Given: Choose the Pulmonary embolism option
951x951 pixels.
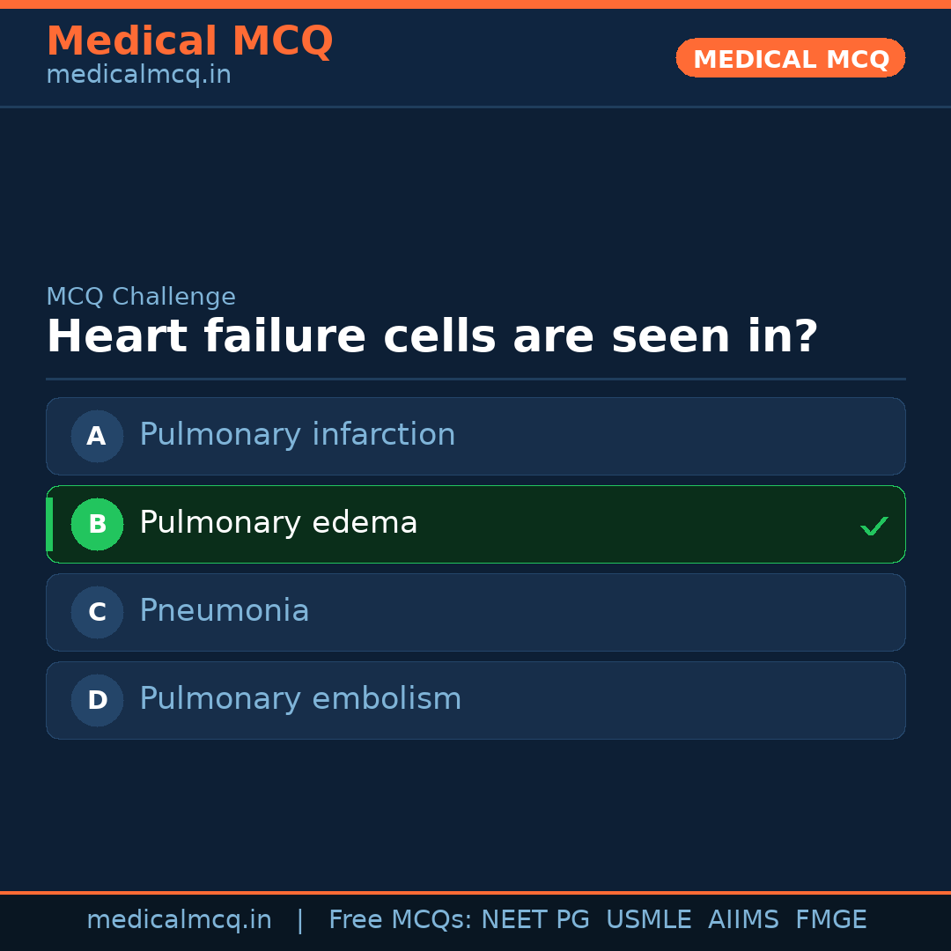Looking at the screenshot, I should (x=300, y=699).
